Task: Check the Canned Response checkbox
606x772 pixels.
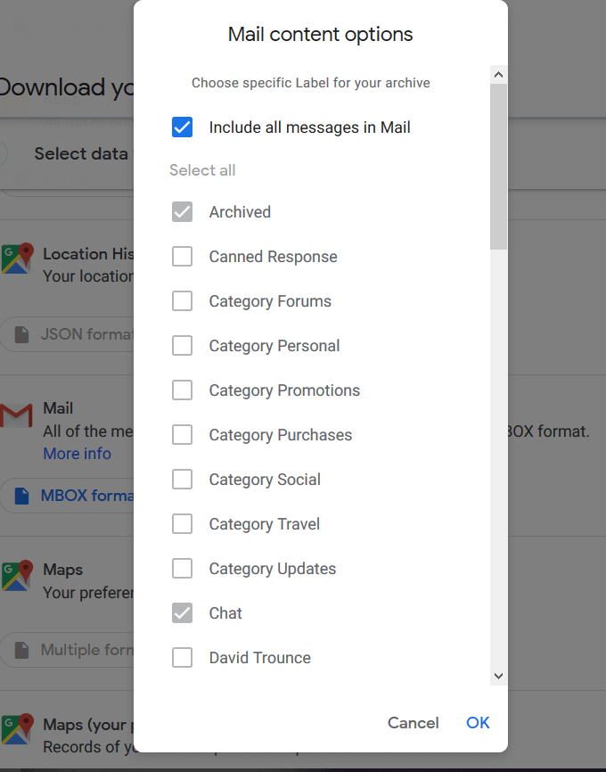Action: (182, 257)
